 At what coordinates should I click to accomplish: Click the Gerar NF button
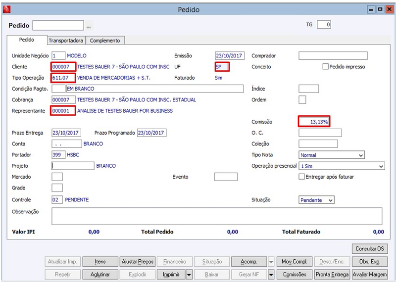point(249,275)
